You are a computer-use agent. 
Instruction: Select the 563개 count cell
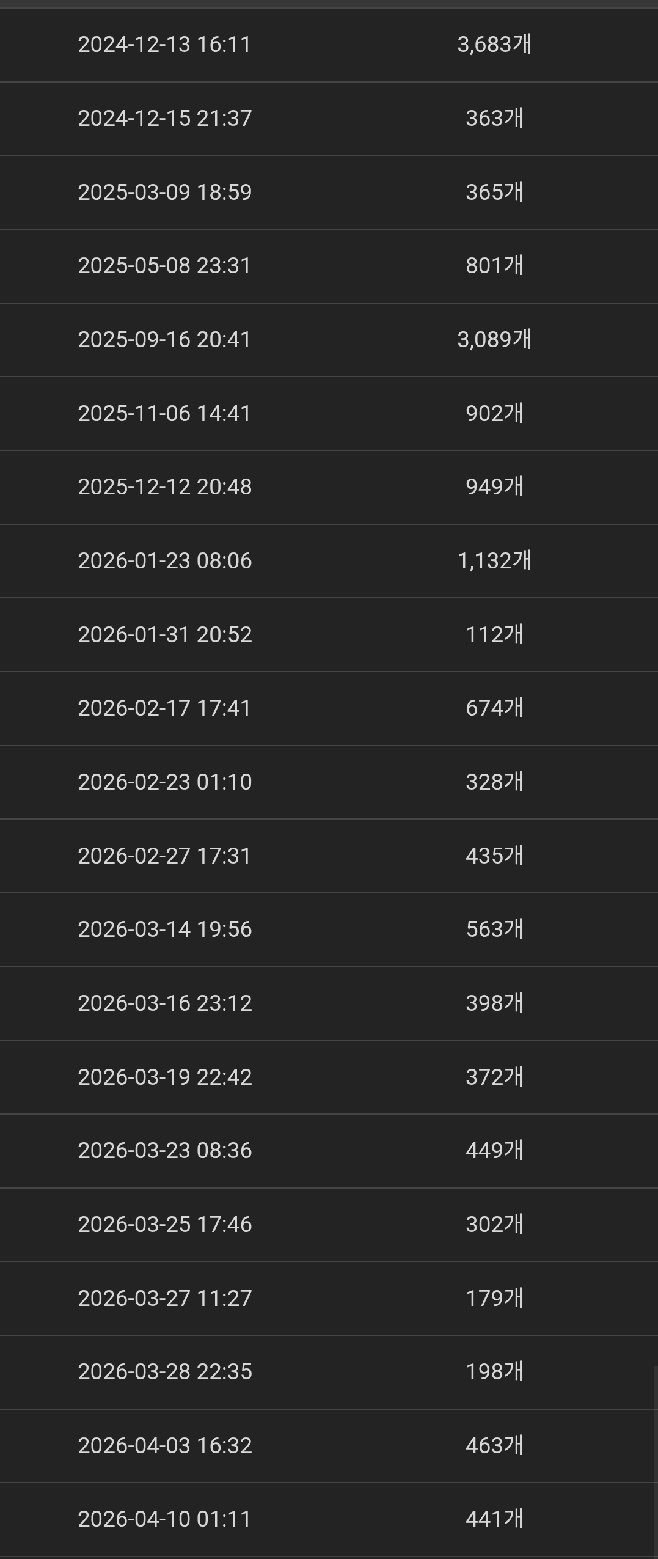coord(494,929)
